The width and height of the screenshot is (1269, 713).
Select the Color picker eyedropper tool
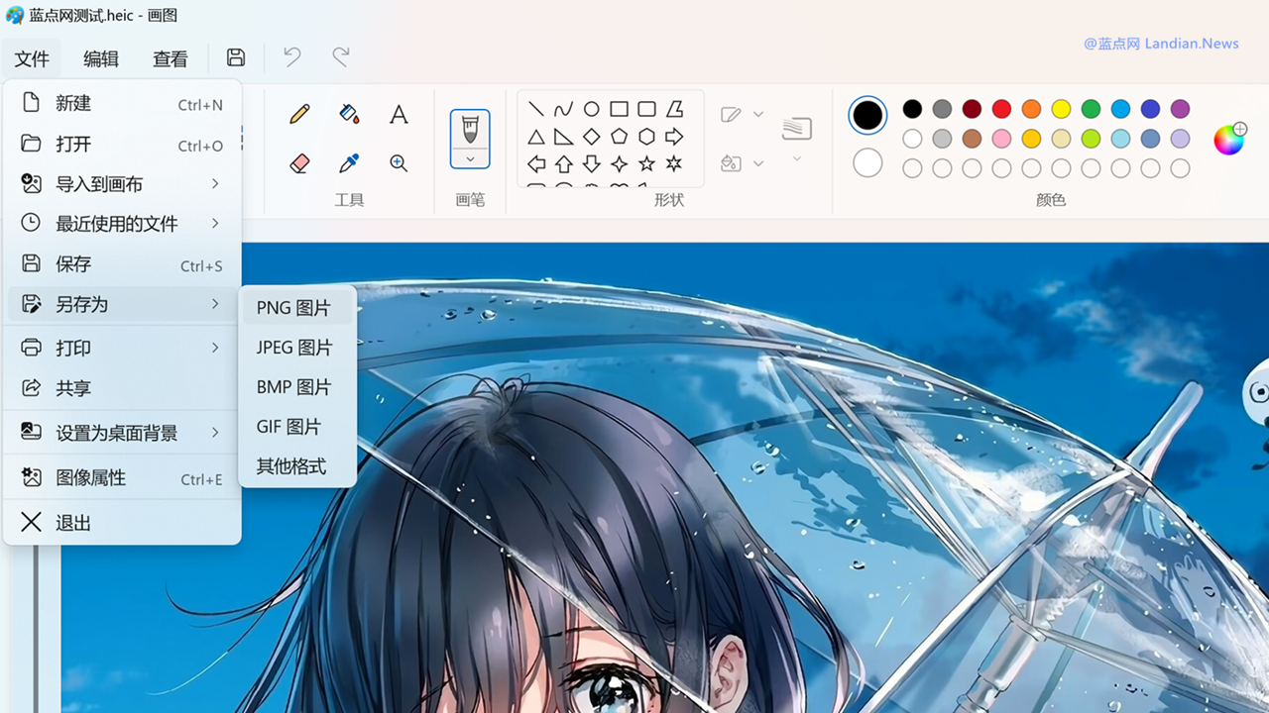point(349,163)
